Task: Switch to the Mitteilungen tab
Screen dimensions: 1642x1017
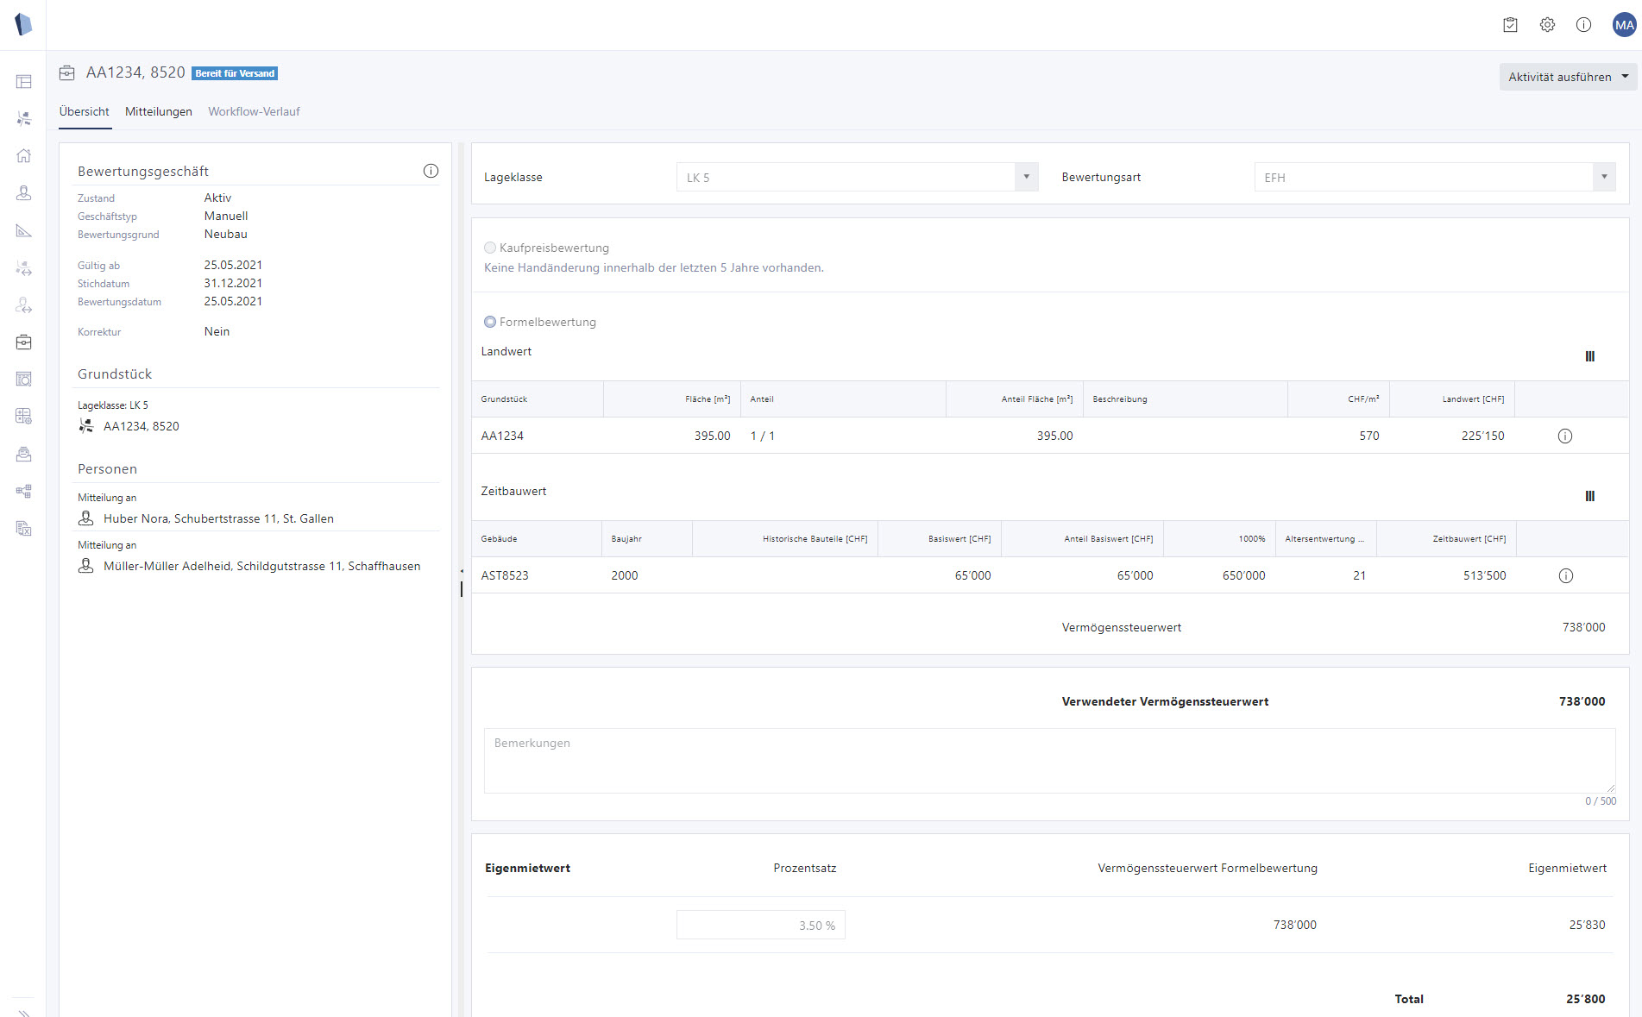Action: 159,112
